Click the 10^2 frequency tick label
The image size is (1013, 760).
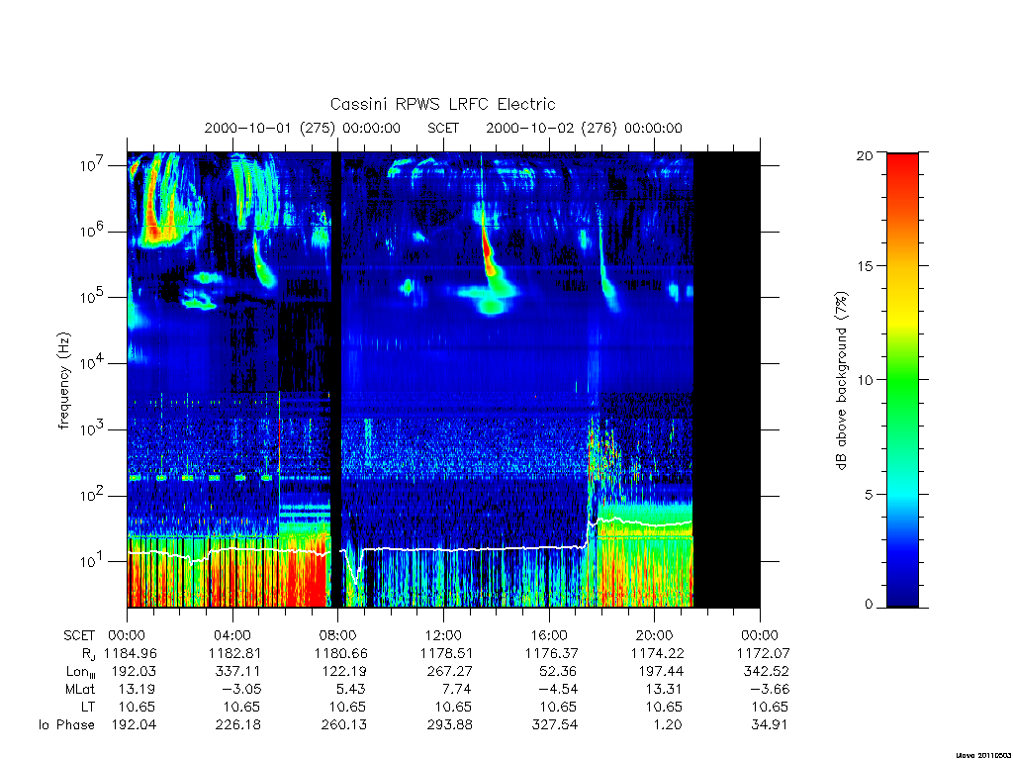(93, 495)
